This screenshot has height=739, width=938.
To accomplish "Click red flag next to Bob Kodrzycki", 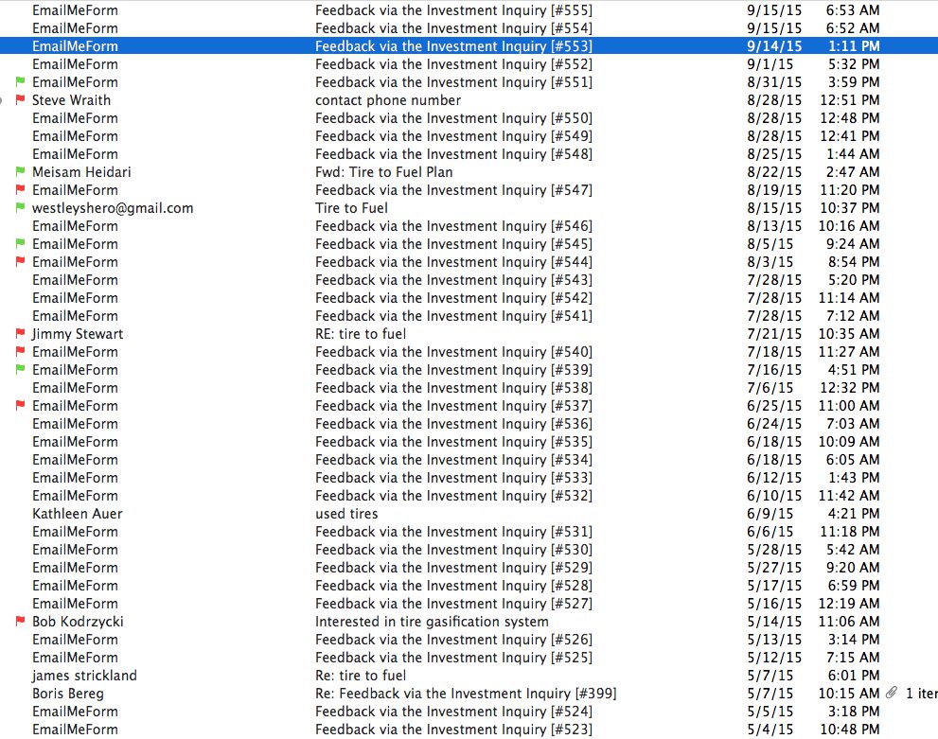I will click(20, 622).
